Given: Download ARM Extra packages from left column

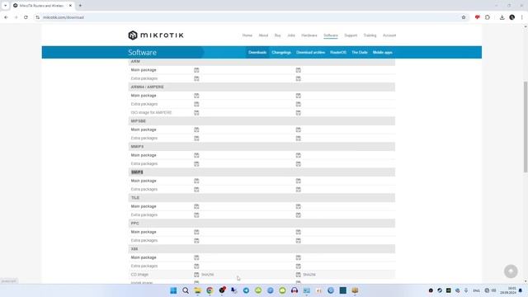Looking at the screenshot, I should point(196,78).
